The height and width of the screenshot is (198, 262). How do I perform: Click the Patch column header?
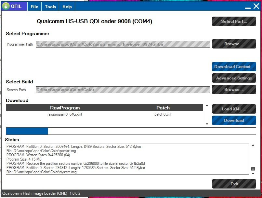tap(163, 108)
